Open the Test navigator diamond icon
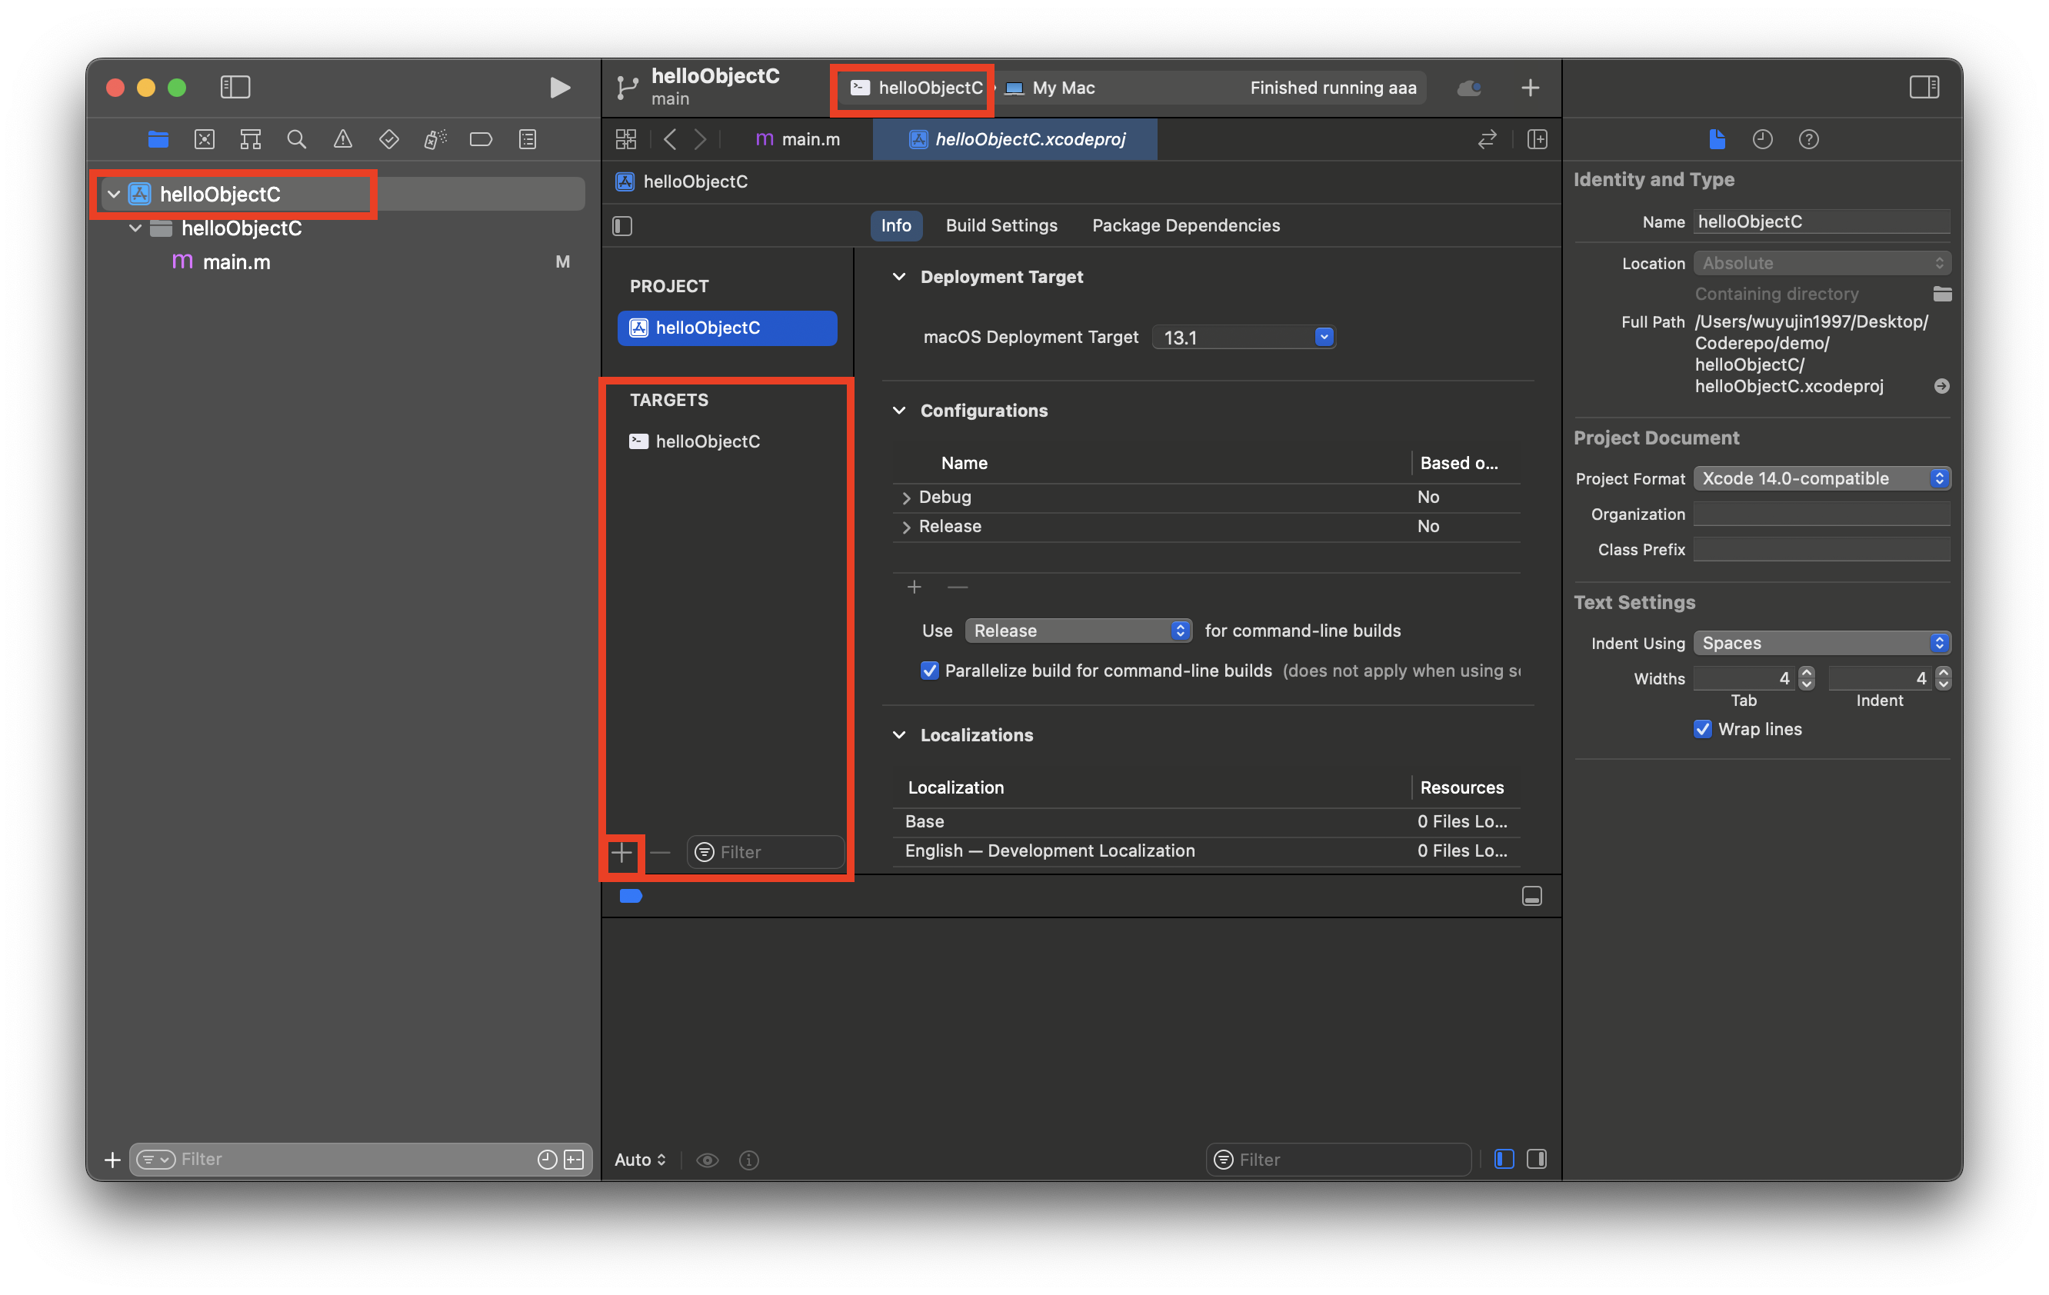The image size is (2049, 1295). 389,139
